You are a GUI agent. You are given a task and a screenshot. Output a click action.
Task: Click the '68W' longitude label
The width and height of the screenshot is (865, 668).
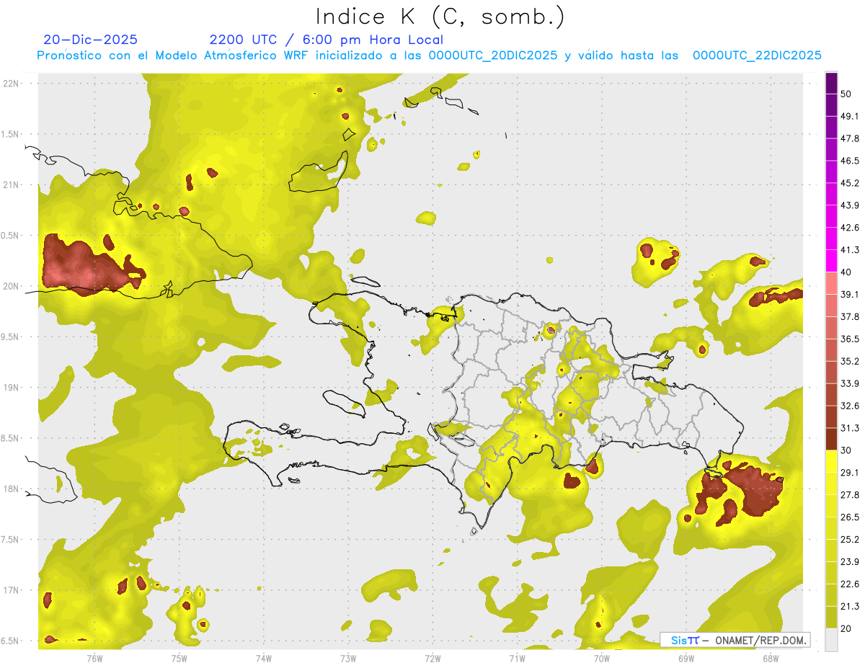coord(771,658)
